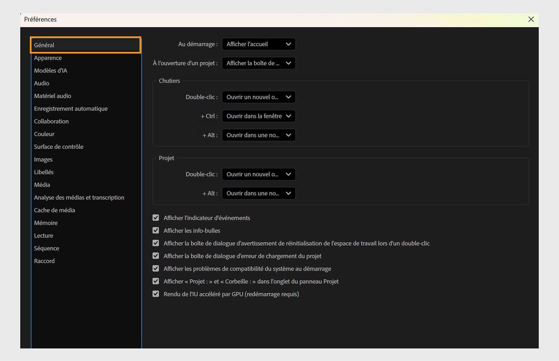Uncheck the project load error dialog option
559x361 pixels.
(x=156, y=256)
